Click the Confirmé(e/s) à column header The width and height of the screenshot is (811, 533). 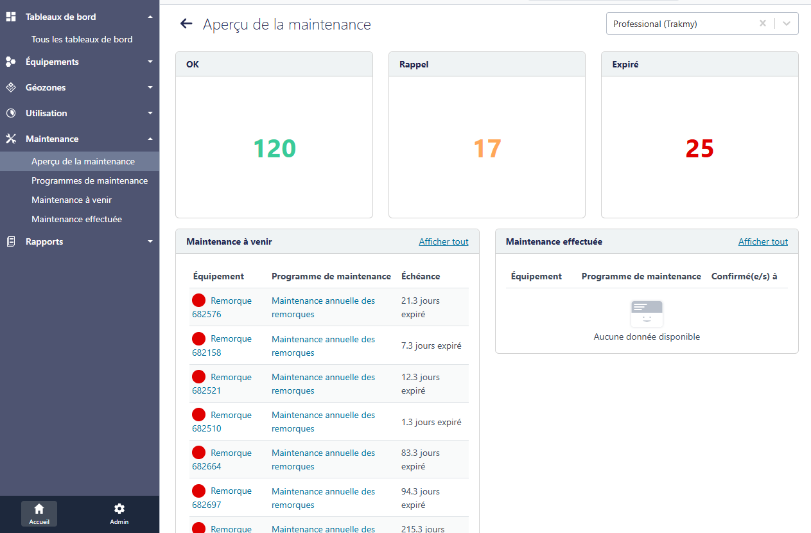pyautogui.click(x=744, y=276)
